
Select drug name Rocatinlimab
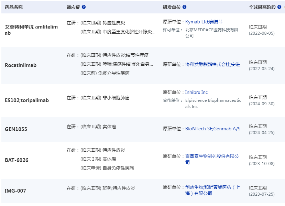click(21, 65)
